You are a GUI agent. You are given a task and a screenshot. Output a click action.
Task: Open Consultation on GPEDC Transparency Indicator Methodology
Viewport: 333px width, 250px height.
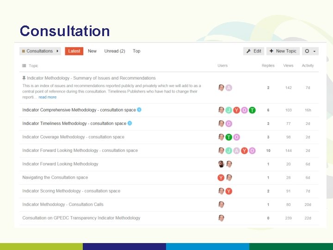tap(81, 218)
